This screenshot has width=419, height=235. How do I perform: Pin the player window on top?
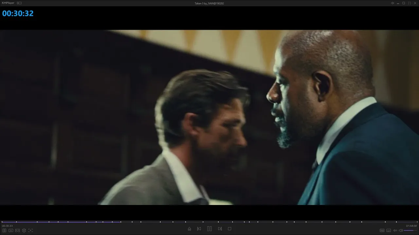(392, 3)
